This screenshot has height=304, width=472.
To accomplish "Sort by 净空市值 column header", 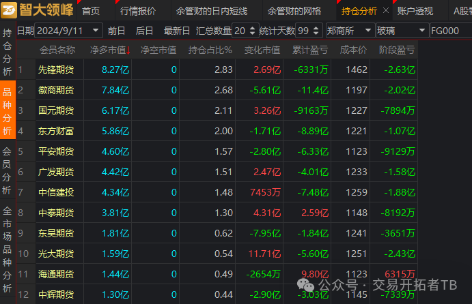I will point(158,50).
